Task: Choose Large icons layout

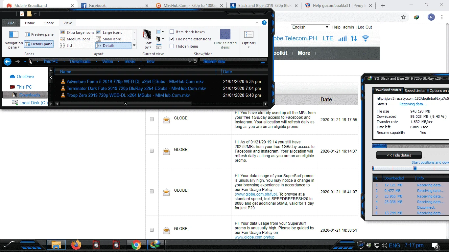Action: point(109,32)
